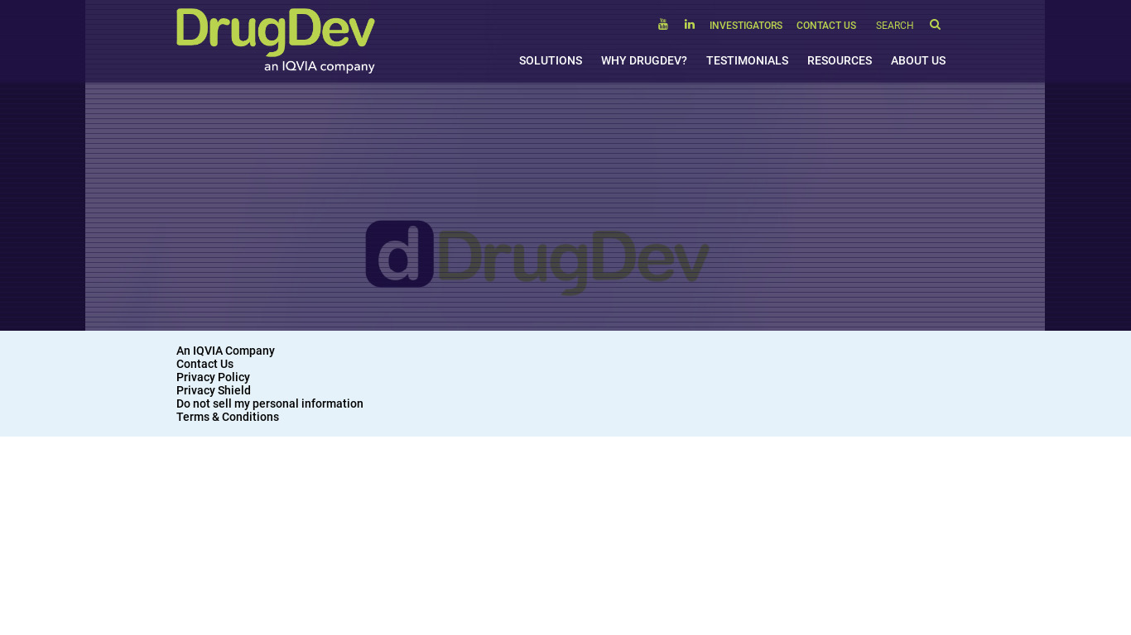Open the Why DrugDev? menu
The image size is (1131, 635).
click(x=644, y=60)
